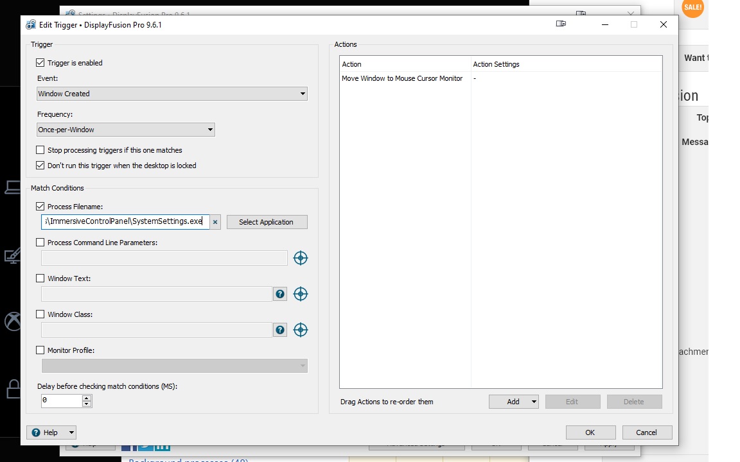Click the target crosshair icon for Process Command Line Parameters
The height and width of the screenshot is (462, 740).
[x=300, y=258]
